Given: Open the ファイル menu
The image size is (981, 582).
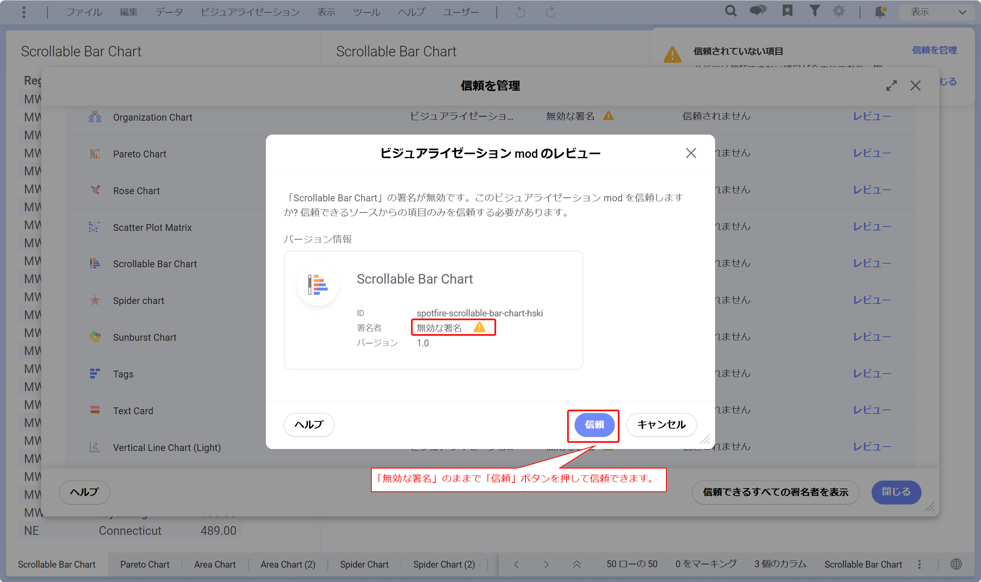Looking at the screenshot, I should tap(84, 12).
